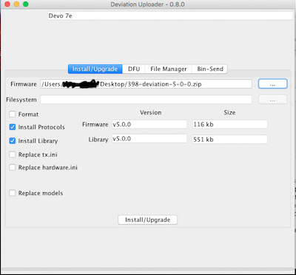Uncheck Install Protocols checkbox
Screen dimensions: 296x275
coord(13,127)
